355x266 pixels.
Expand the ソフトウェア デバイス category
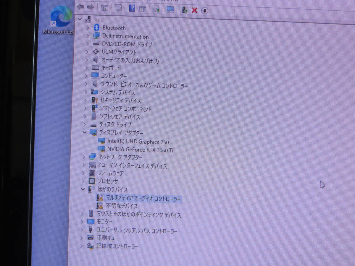point(85,116)
